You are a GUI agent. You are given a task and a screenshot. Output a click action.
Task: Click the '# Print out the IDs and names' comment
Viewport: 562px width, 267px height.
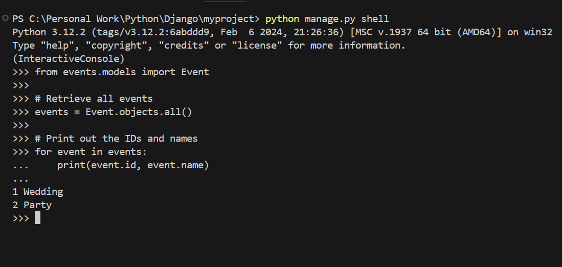coord(116,139)
